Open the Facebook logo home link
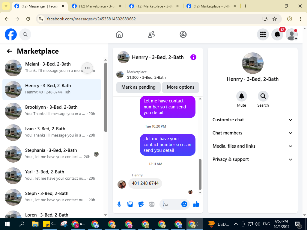The image size is (307, 230). click(x=11, y=34)
